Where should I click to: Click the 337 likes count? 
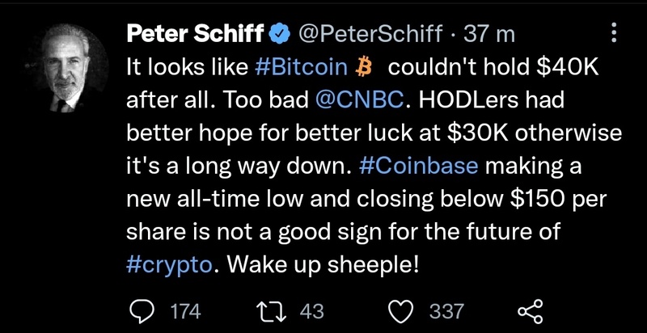click(446, 310)
